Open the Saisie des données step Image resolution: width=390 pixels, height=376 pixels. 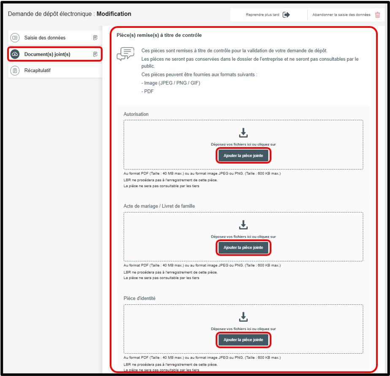[45, 38]
